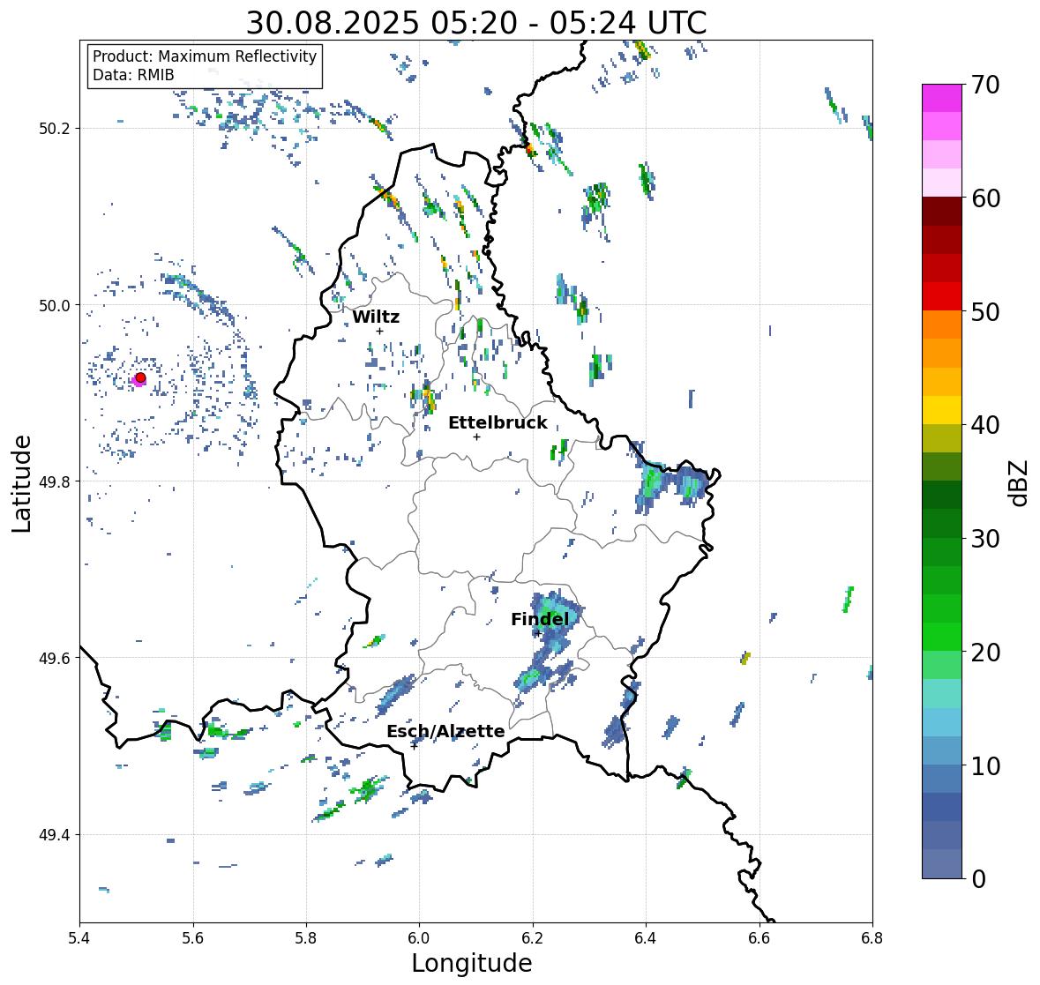The height and width of the screenshot is (985, 1040).
Task: Click the Ettelbruck city label
Action: [498, 422]
